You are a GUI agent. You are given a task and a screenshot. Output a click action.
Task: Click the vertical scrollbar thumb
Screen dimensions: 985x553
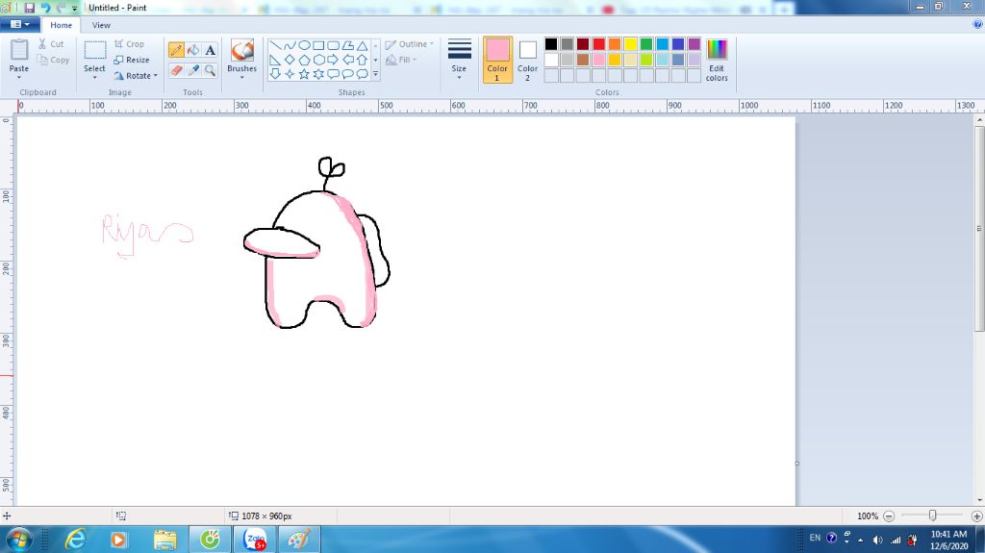(978, 228)
